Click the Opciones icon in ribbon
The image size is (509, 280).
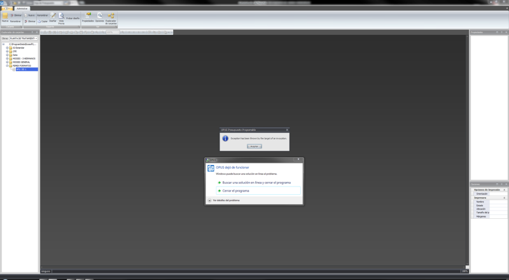(100, 17)
